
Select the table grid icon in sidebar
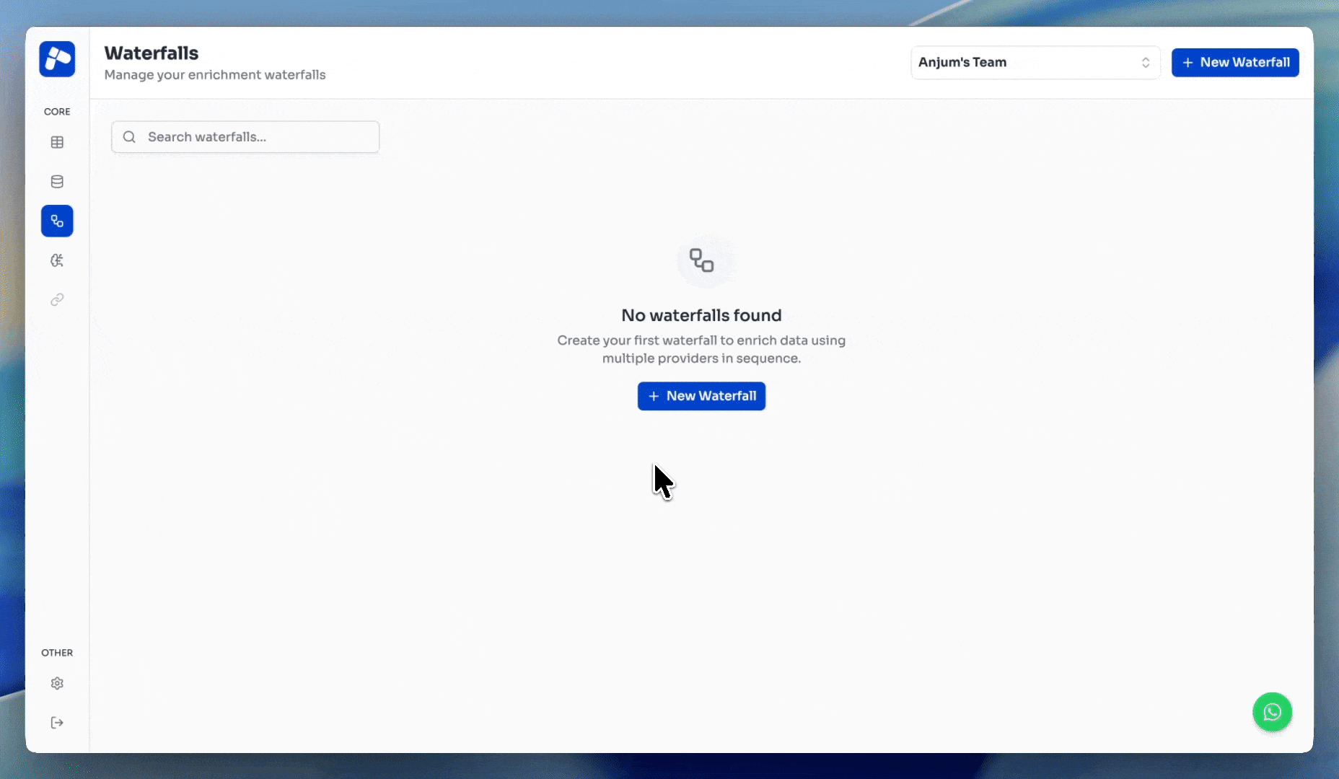(58, 142)
